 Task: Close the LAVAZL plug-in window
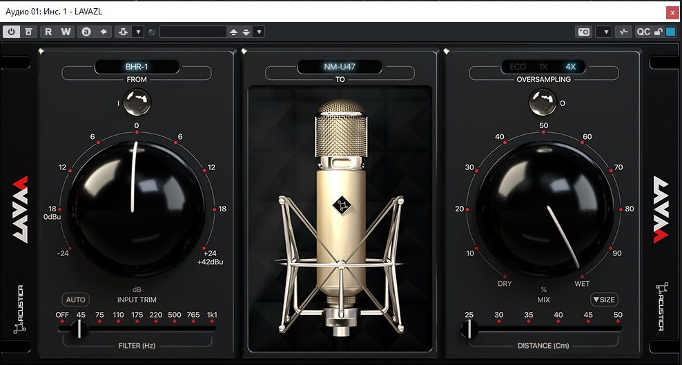(x=672, y=12)
